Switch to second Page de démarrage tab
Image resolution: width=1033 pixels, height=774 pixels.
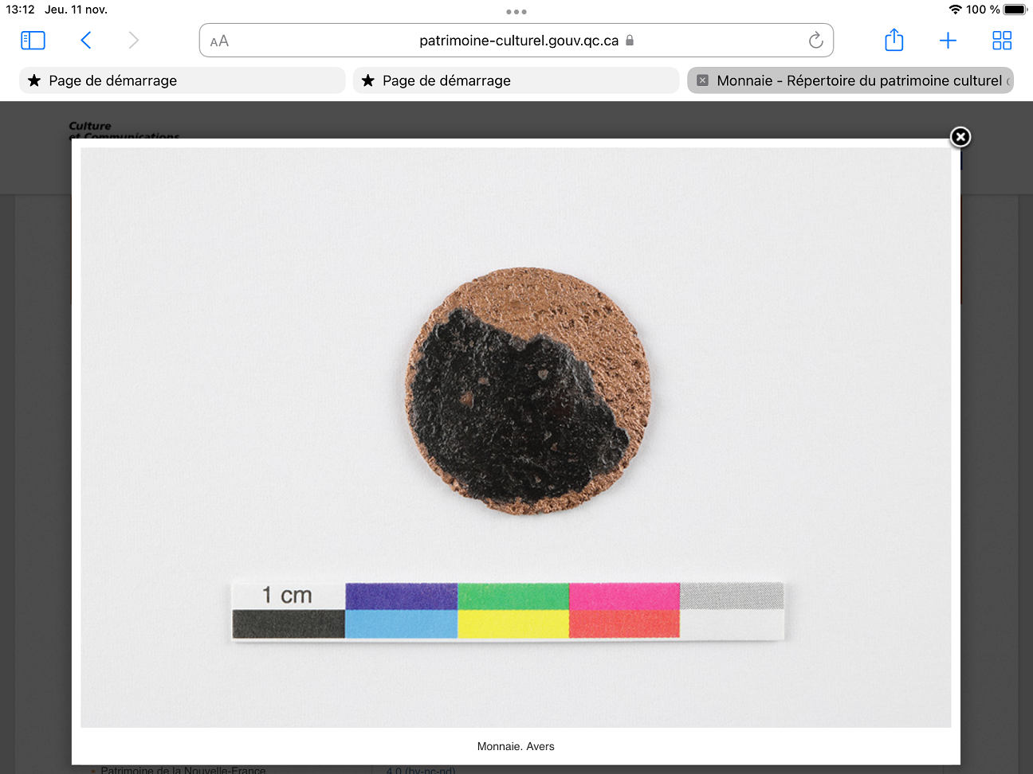pos(516,80)
